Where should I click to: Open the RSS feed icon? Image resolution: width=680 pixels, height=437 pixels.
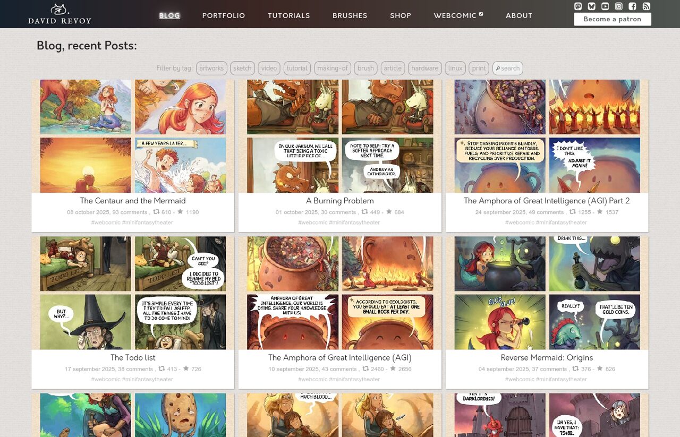pos(646,6)
